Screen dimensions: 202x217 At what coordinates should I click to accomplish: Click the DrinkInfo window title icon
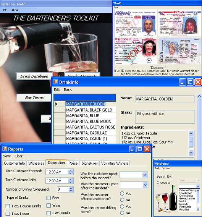point(55,82)
